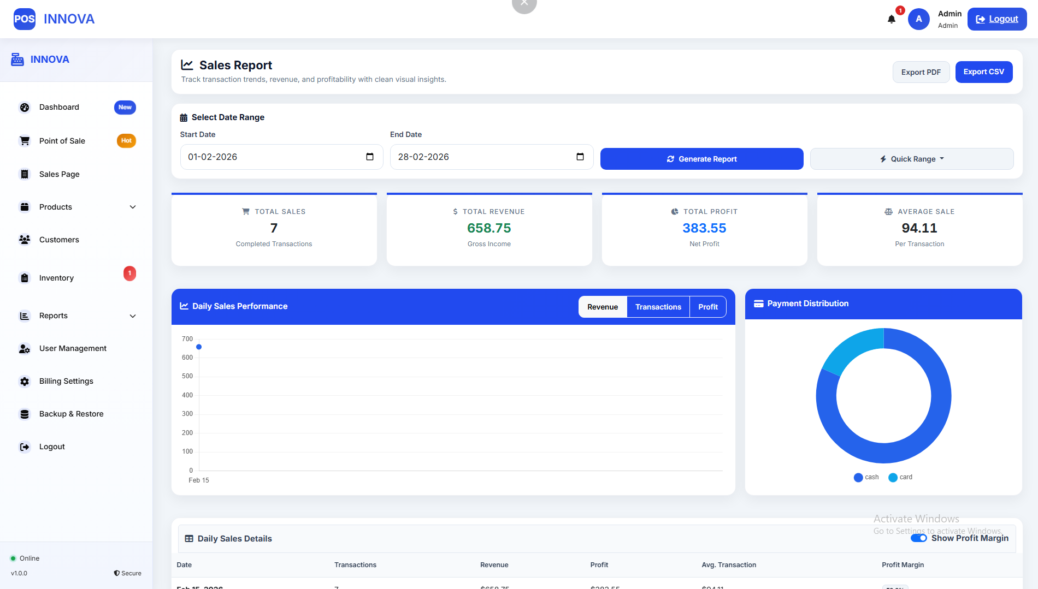This screenshot has width=1038, height=589.
Task: Click the Generate Report button
Action: click(701, 159)
